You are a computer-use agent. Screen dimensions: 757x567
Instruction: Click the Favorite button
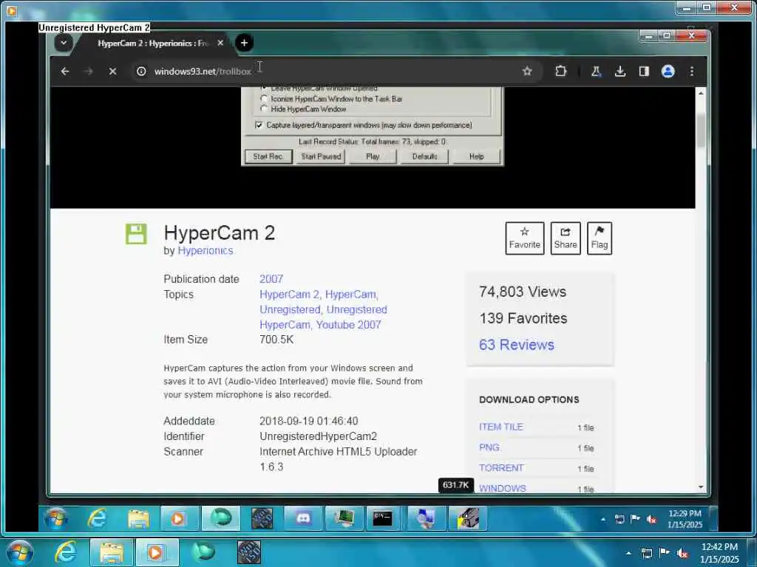524,238
